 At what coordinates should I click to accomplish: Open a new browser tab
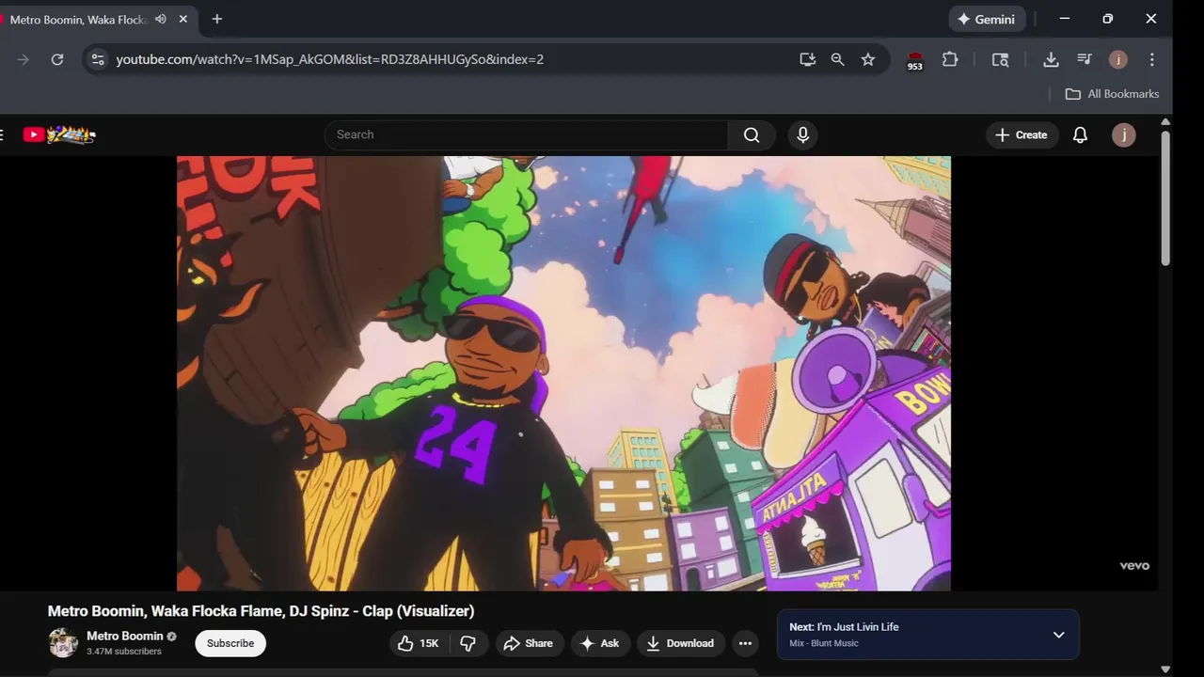tap(217, 19)
